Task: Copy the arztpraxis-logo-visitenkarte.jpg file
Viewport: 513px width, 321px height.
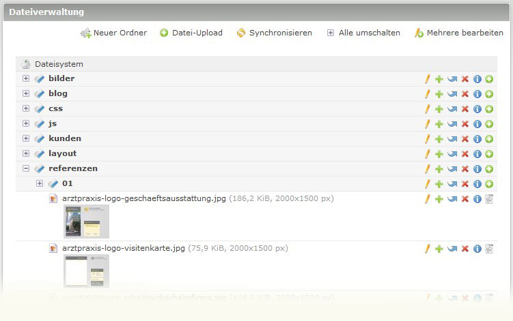Action: pos(439,249)
